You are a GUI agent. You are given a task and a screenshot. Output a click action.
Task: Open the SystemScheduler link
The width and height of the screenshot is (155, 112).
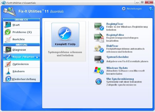point(117,57)
